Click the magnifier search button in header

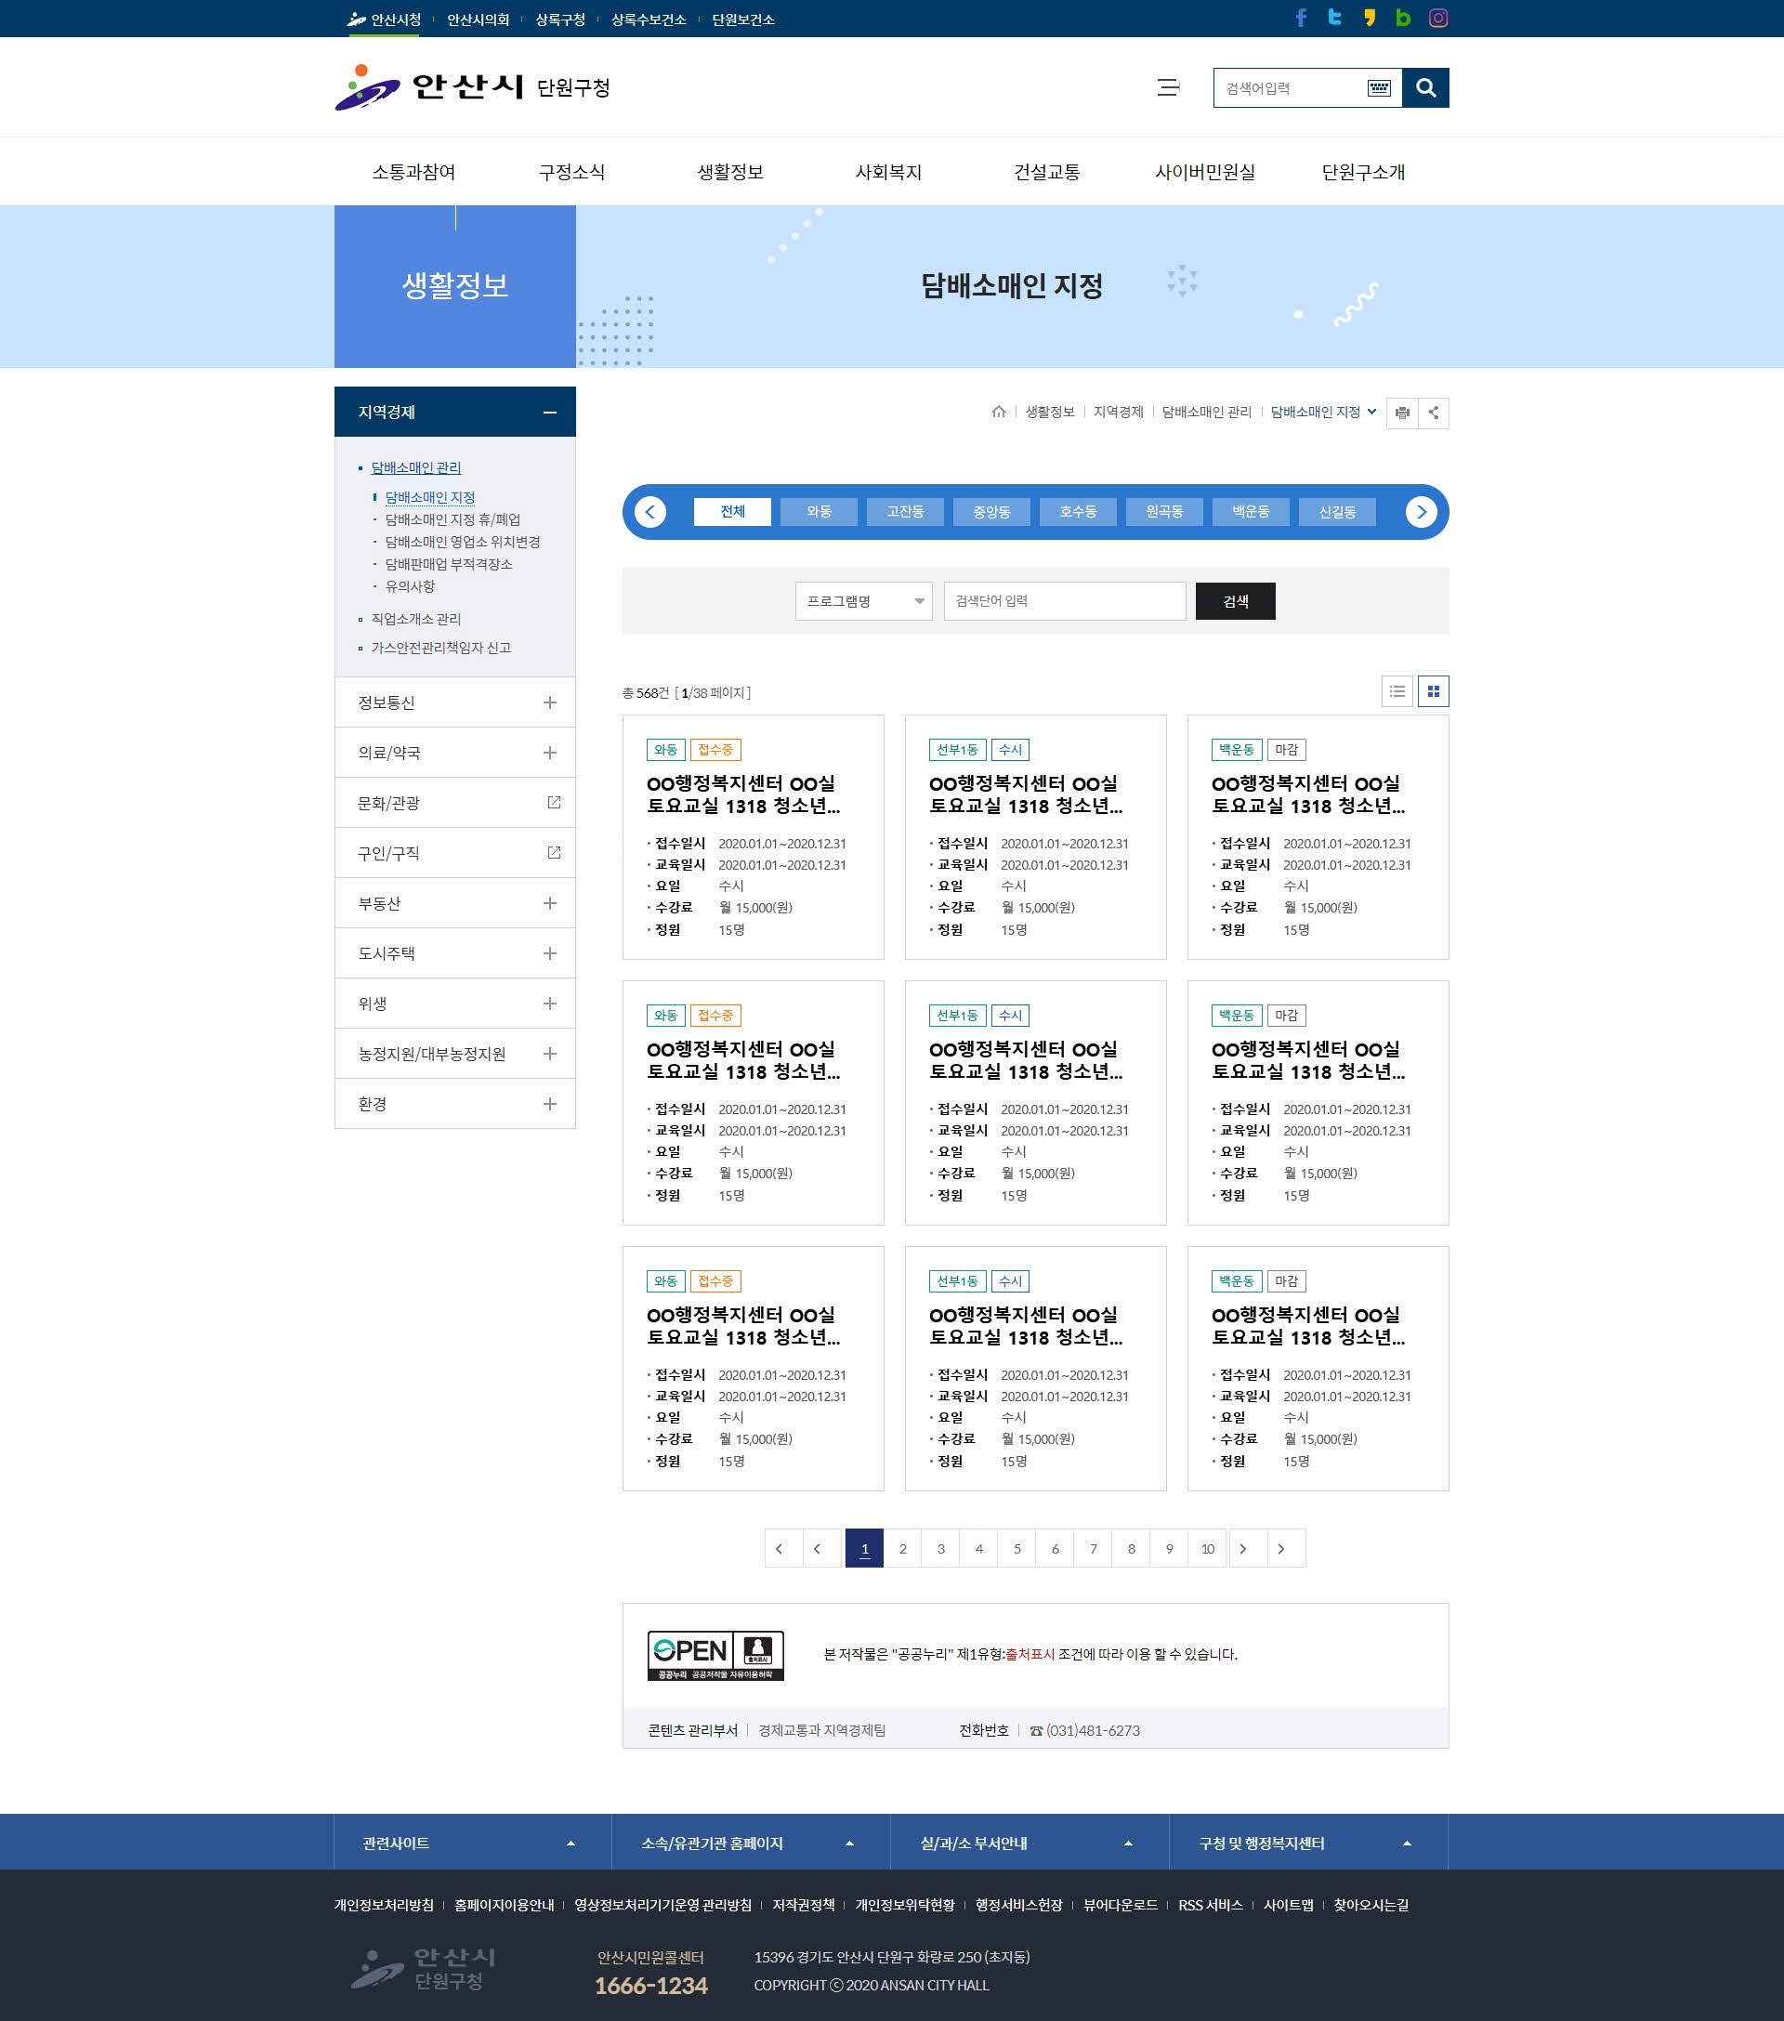1425,88
